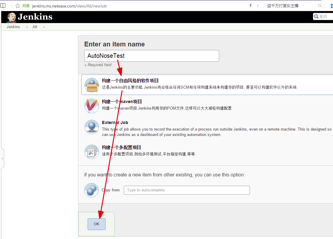Select the External Job monitor icon
The height and width of the screenshot is (239, 333).
click(92, 127)
